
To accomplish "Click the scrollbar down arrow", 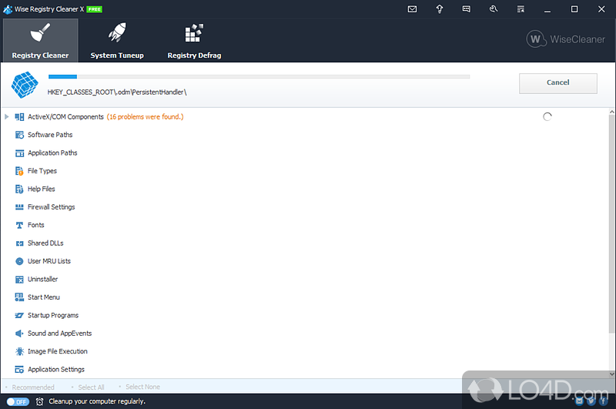I will point(611,374).
